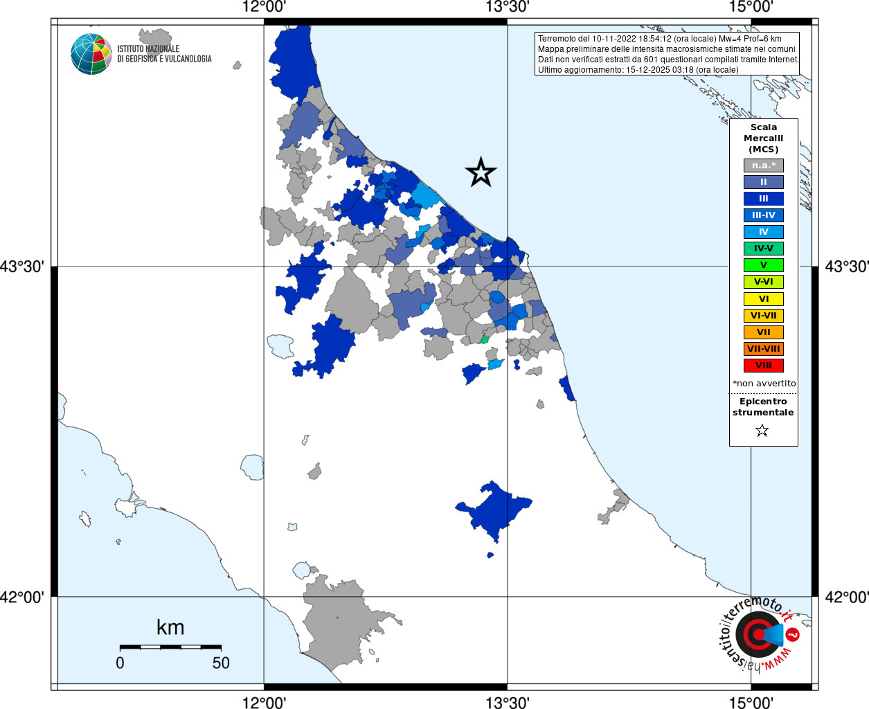Click the 'km' scale unit label
Image resolution: width=869 pixels, height=709 pixels.
click(170, 628)
